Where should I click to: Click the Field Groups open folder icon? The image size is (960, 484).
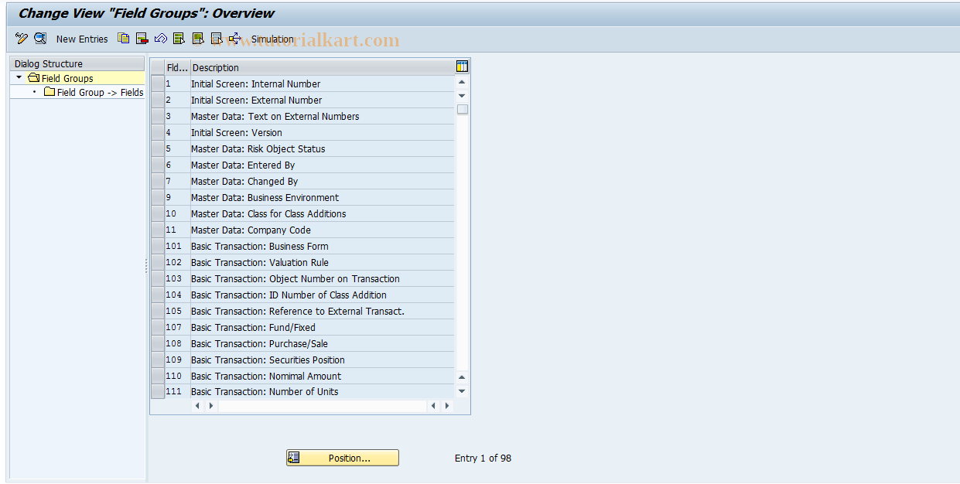pyautogui.click(x=33, y=78)
